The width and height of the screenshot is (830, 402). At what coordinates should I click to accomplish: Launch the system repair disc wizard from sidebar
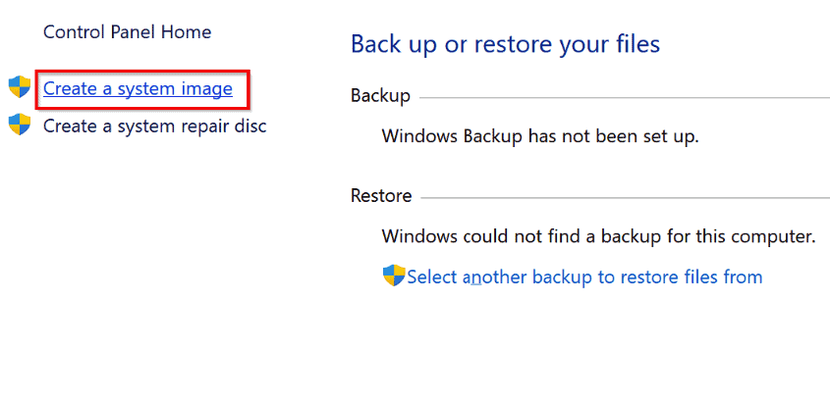click(154, 126)
